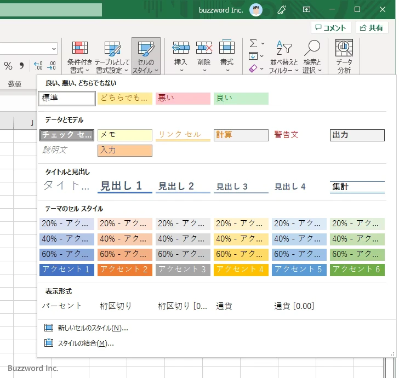Viewport: 399px width, 378px height.
Task: Apply the 通貨 [0.00] currency style
Action: [299, 306]
